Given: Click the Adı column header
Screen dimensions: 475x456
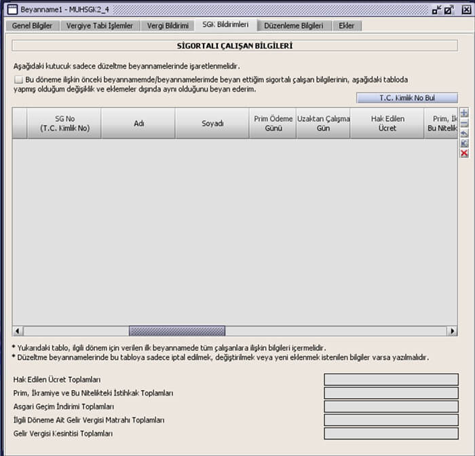Looking at the screenshot, I should pyautogui.click(x=138, y=124).
